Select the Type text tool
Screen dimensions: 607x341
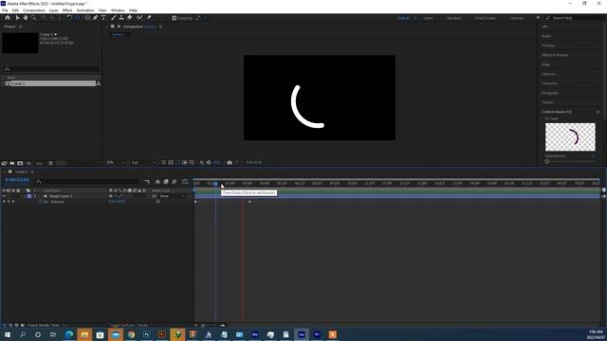(x=103, y=18)
